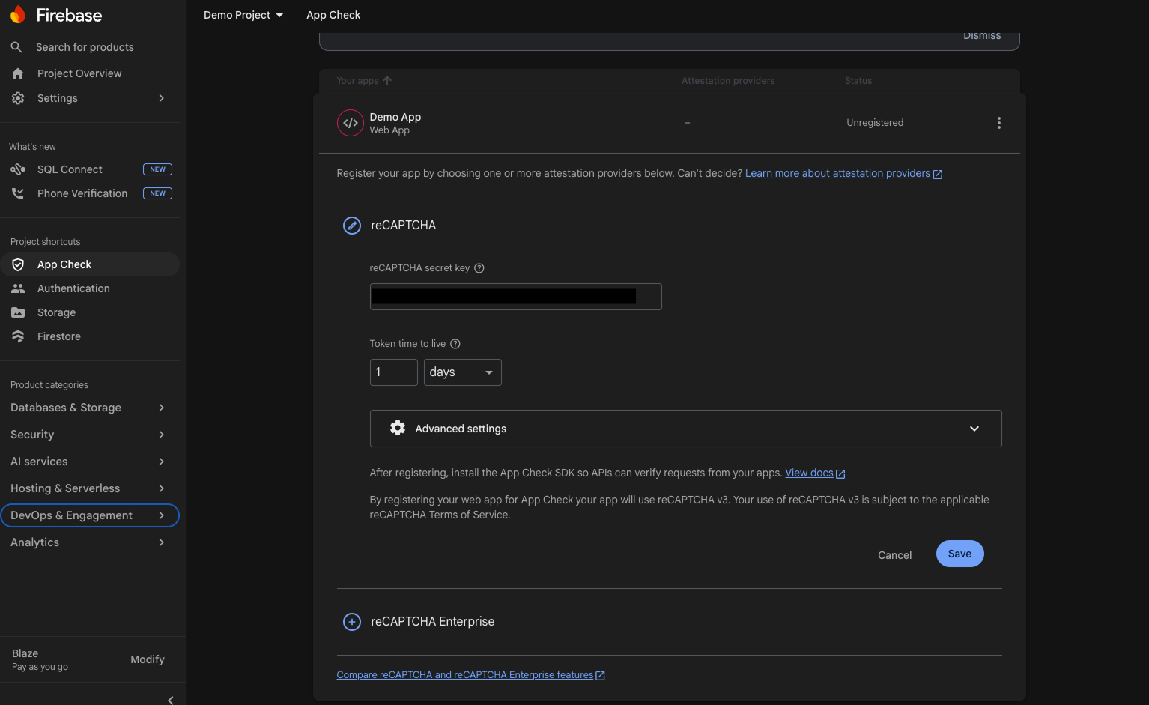Click the search magnifier icon
Image resolution: width=1149 pixels, height=705 pixels.
[x=16, y=47]
